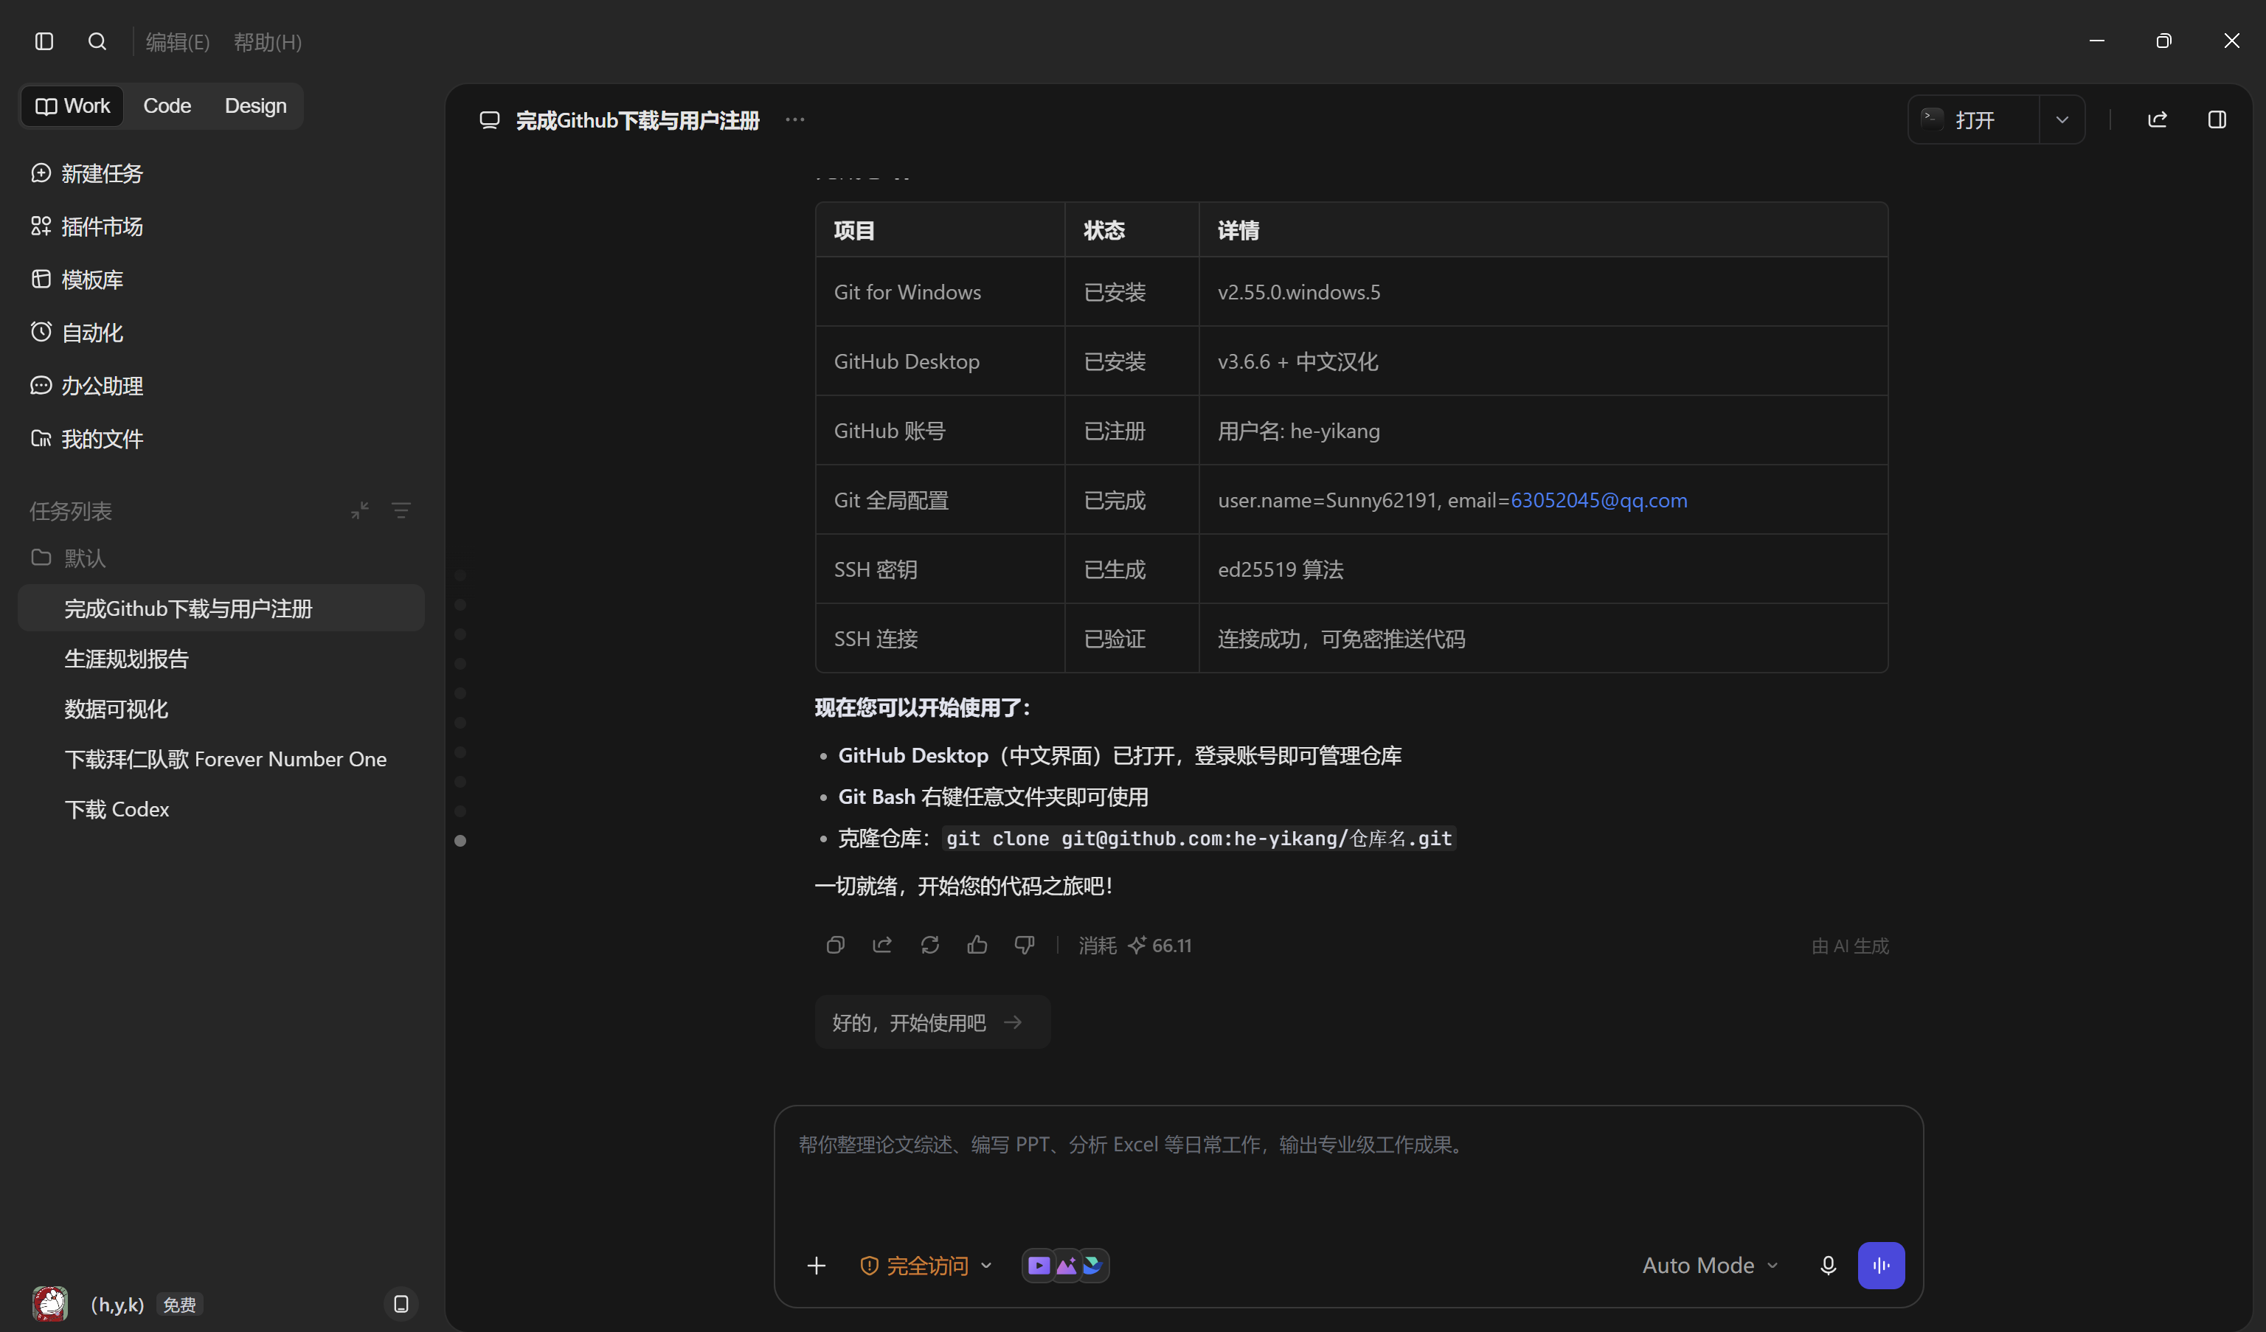Share conversation using header share icon
2266x1332 pixels.
point(2157,119)
